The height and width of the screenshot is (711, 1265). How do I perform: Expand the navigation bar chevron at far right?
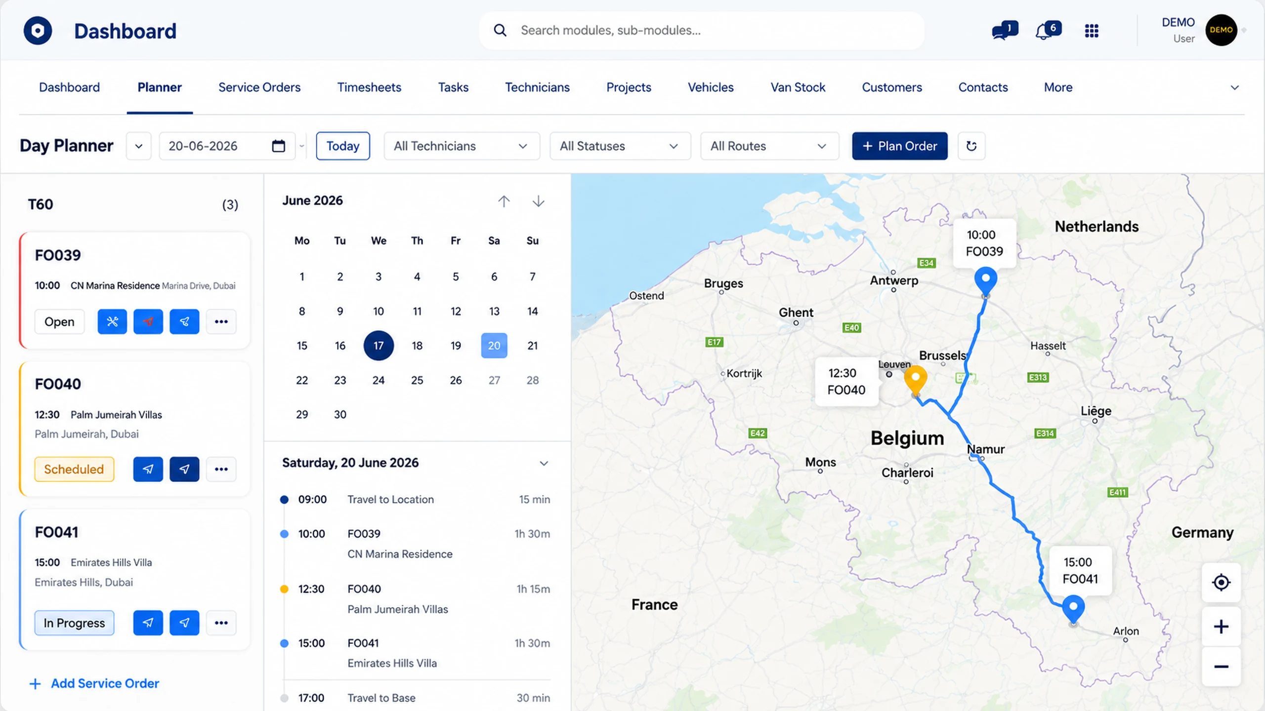point(1234,87)
